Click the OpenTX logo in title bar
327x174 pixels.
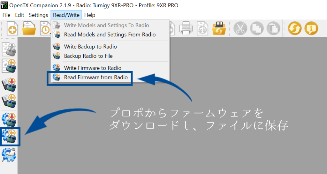pos(4,5)
